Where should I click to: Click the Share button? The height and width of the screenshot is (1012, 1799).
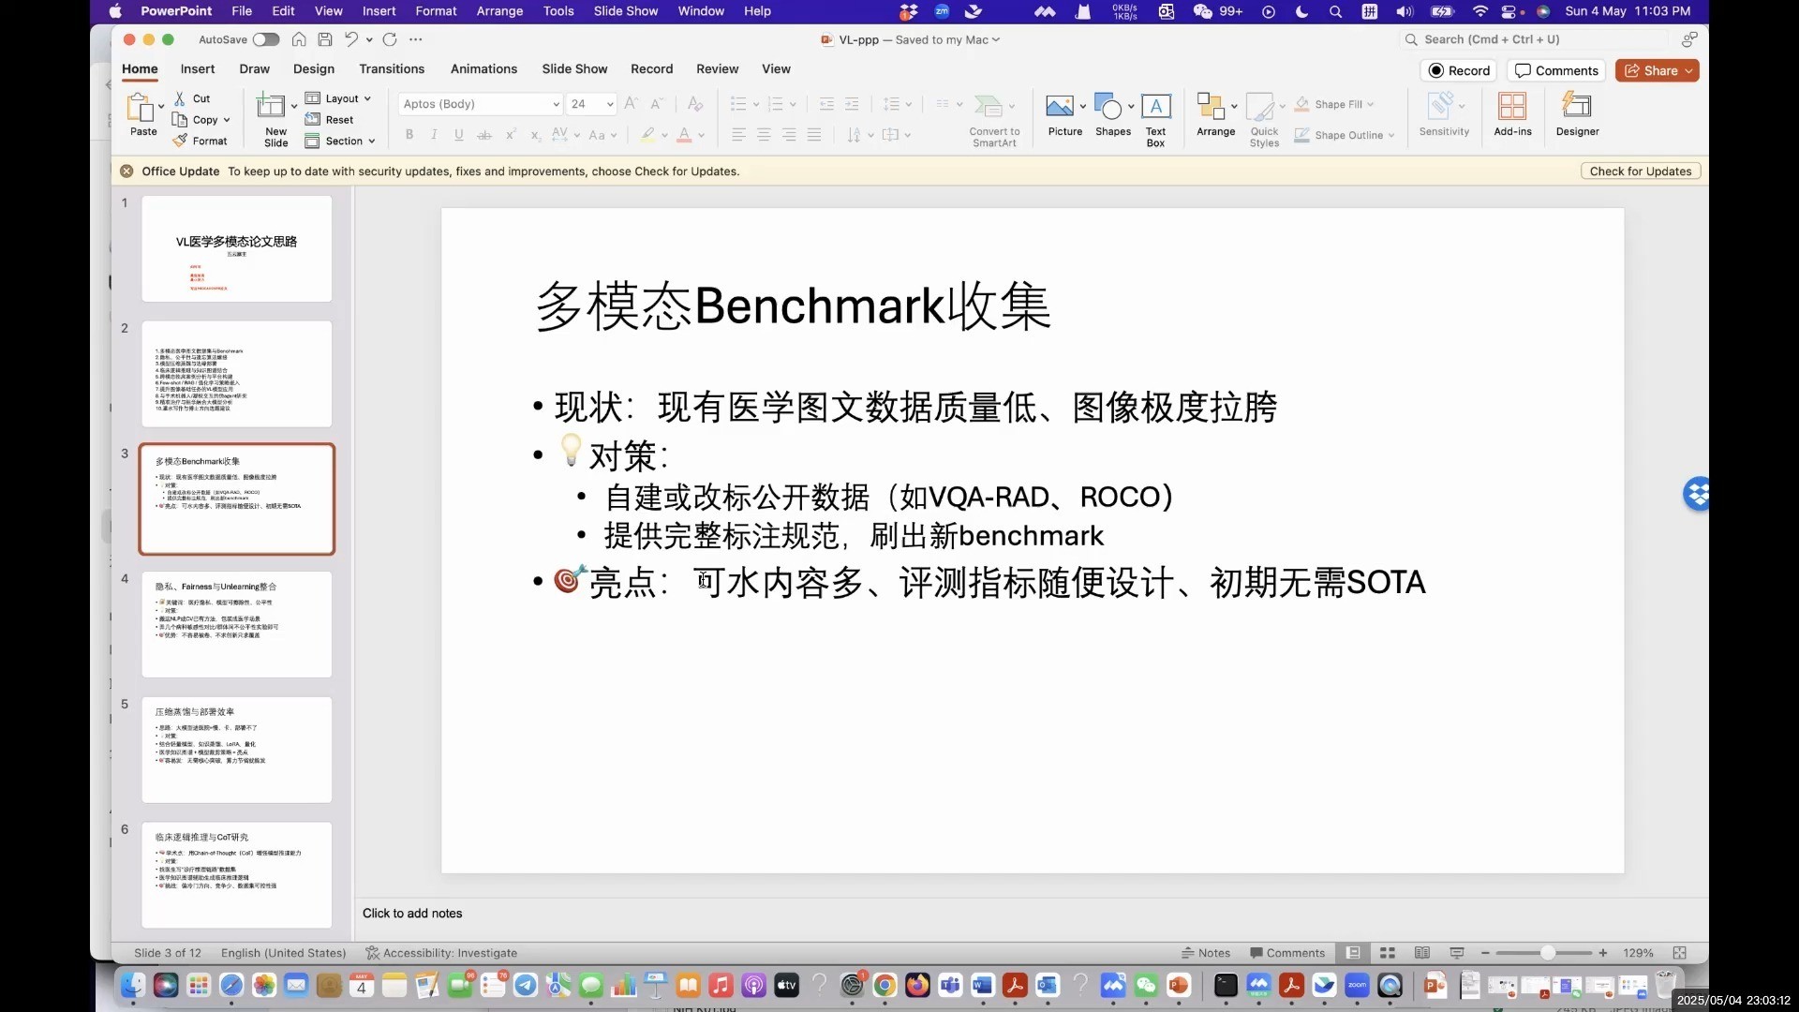pyautogui.click(x=1658, y=70)
